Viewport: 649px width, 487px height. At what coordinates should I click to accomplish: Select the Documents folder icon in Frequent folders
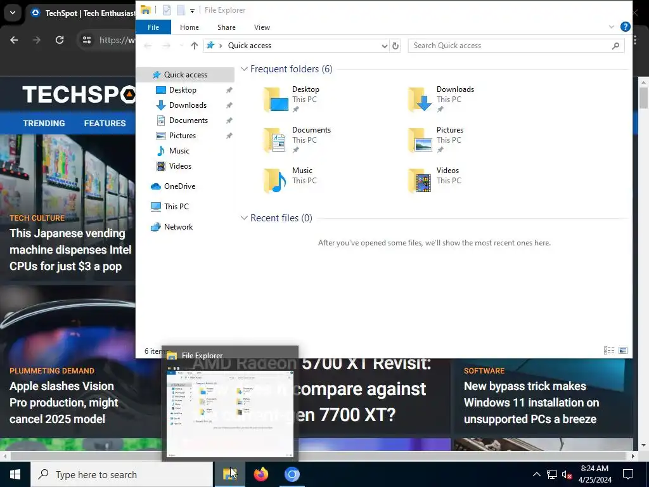click(276, 140)
